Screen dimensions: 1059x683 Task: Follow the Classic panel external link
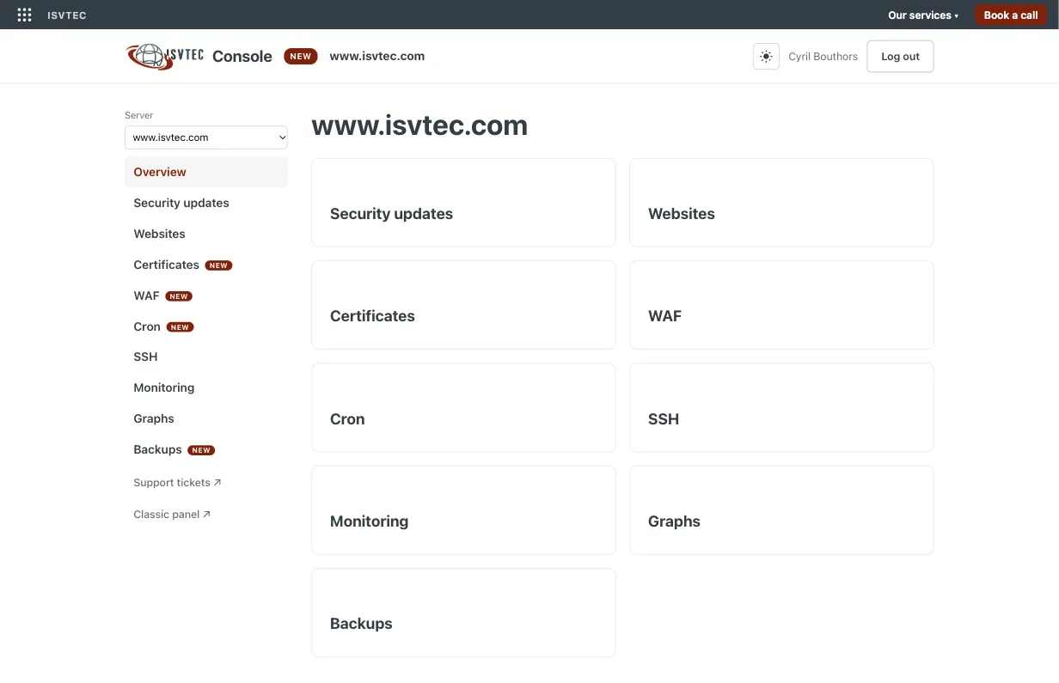(x=172, y=515)
